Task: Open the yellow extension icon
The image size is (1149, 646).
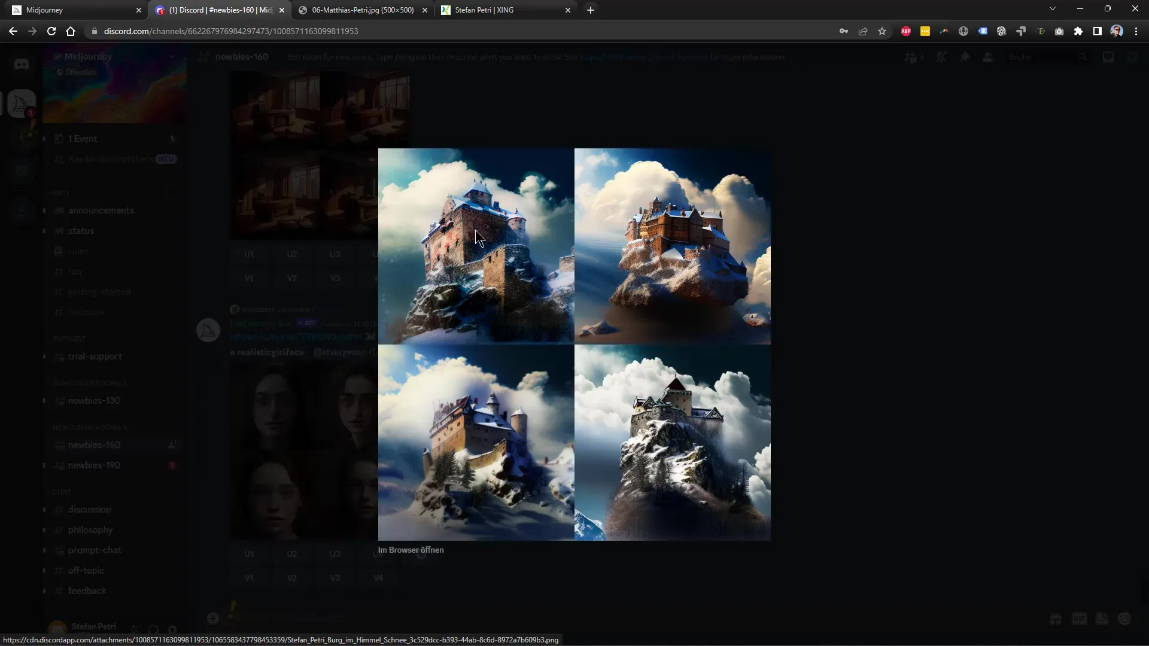Action: pos(925,31)
